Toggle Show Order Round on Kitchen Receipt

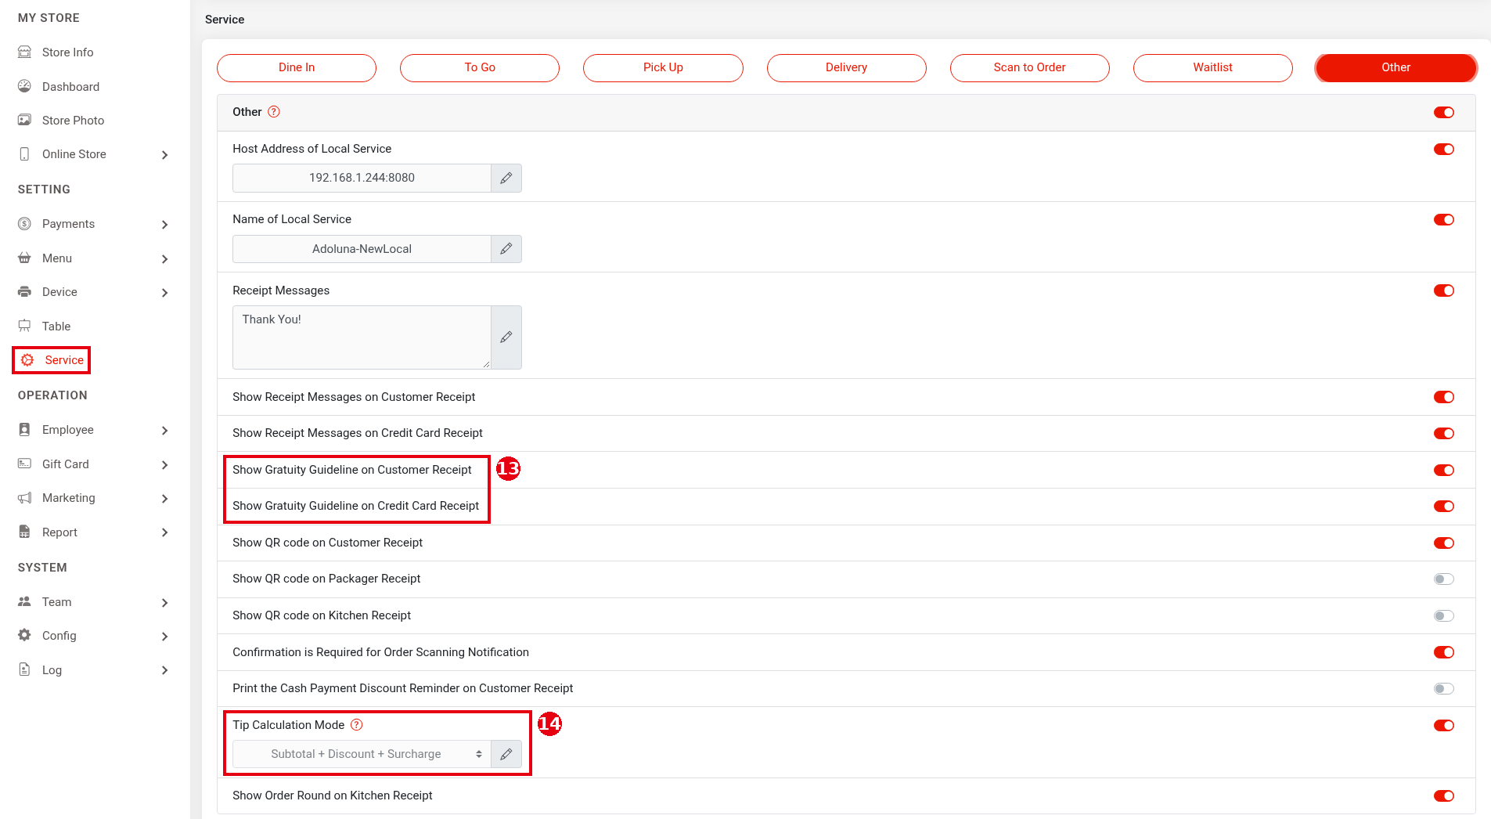[1444, 796]
